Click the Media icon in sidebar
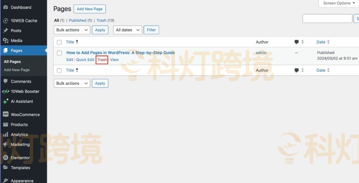Viewport: 359px width, 183px height. [5, 41]
